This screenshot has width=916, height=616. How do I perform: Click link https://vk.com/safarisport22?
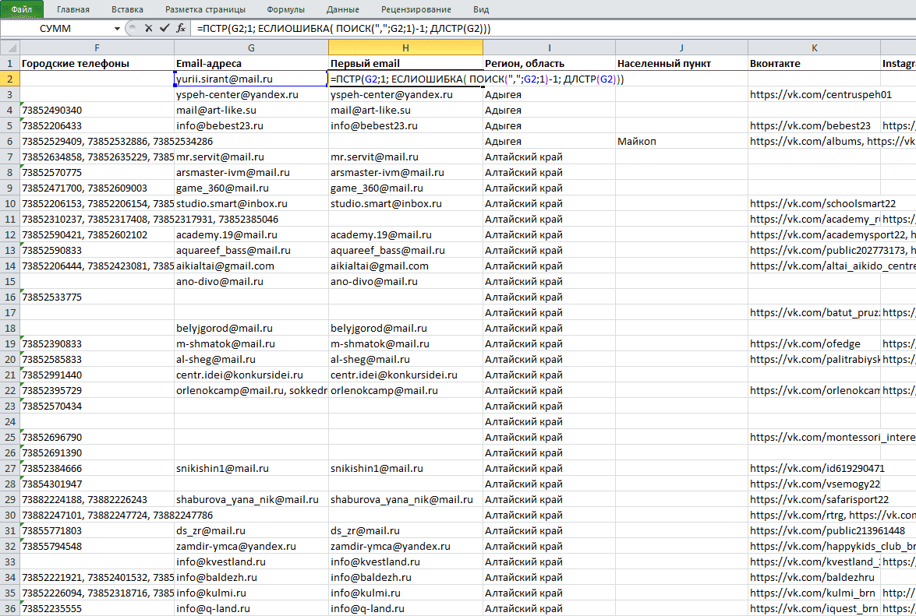click(819, 499)
